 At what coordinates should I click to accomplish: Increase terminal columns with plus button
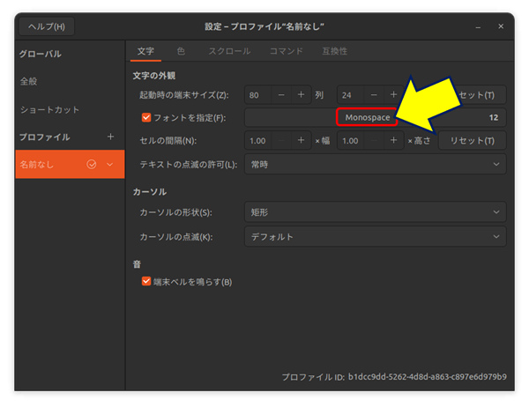click(x=301, y=95)
